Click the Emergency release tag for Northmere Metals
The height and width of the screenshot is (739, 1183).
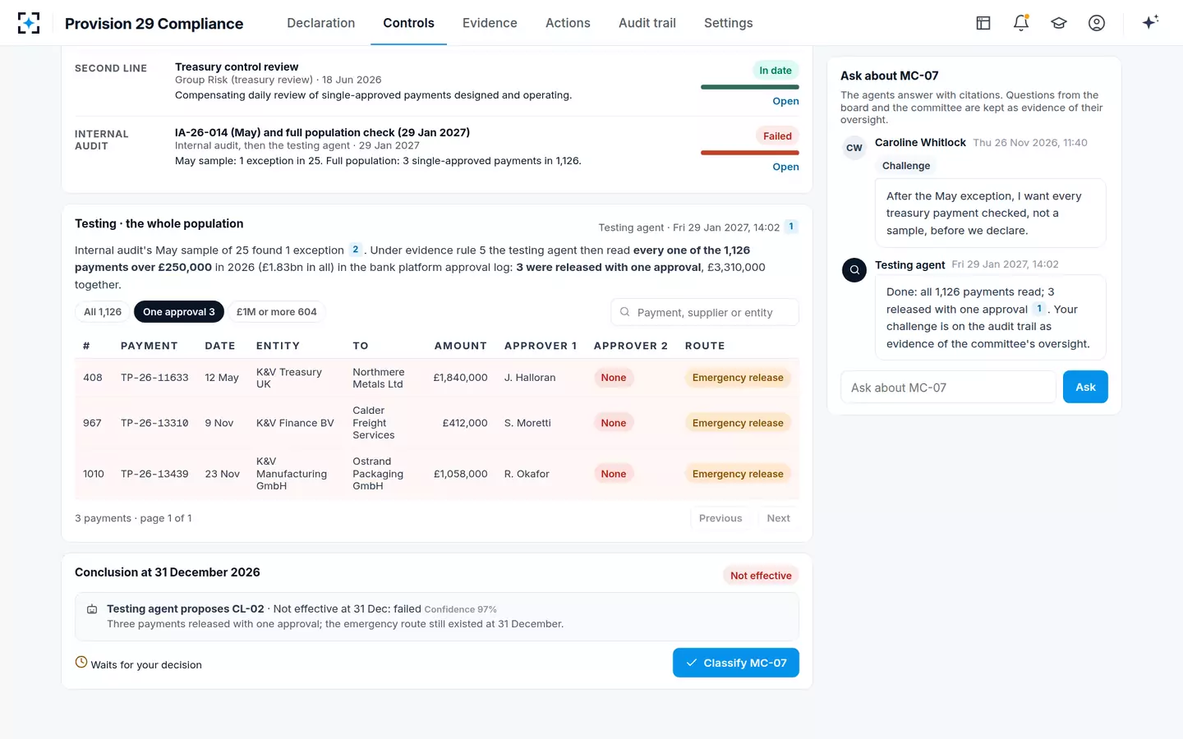(x=738, y=378)
